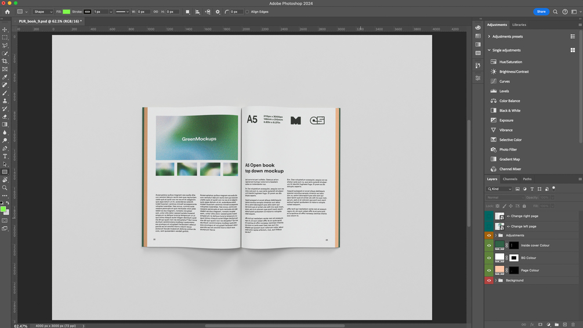Add layer mask from Layers panel footer
583x328 pixels.
click(540, 325)
